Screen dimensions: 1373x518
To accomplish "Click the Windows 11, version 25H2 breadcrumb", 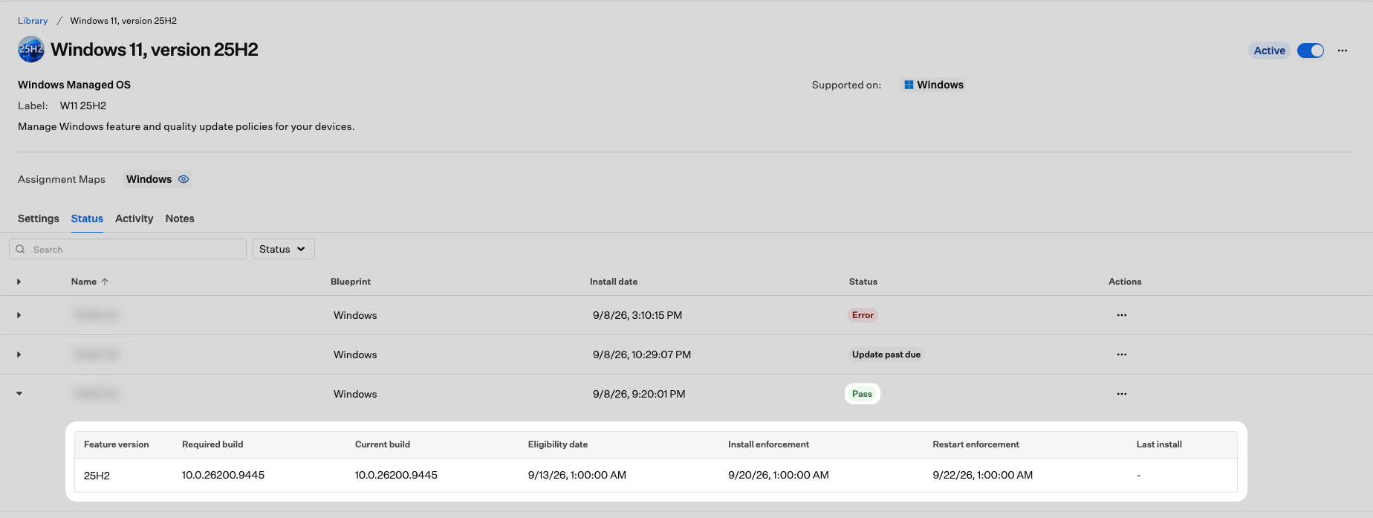I will click(123, 21).
